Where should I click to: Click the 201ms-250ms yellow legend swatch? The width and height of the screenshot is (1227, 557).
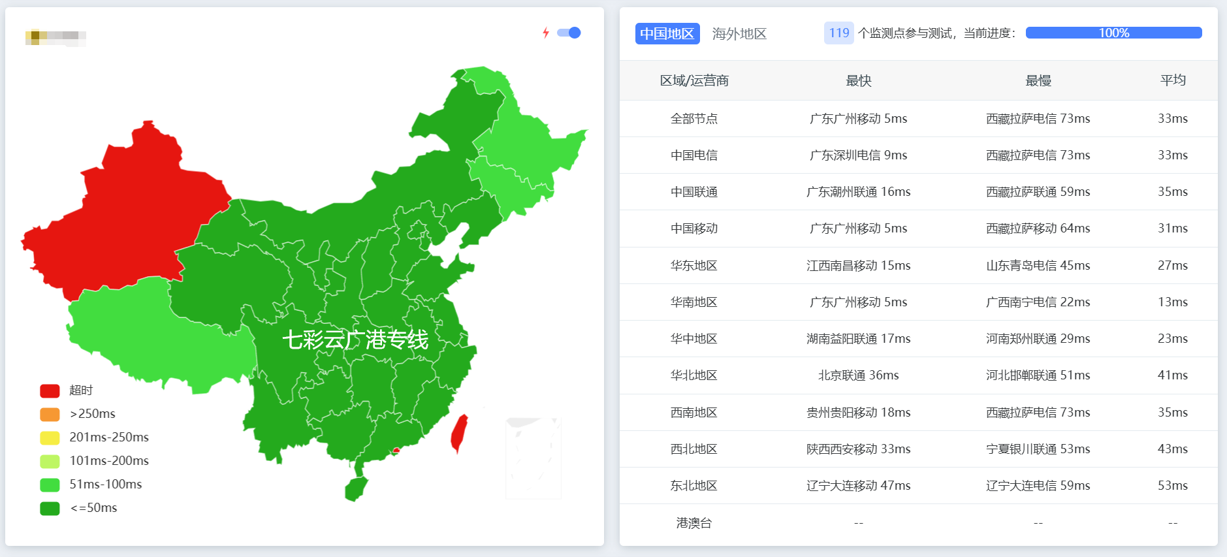point(50,438)
